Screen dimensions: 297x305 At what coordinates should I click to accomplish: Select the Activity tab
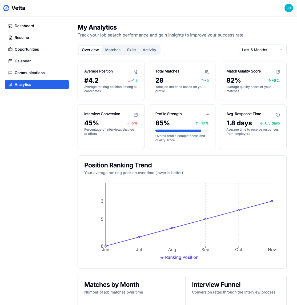click(149, 50)
